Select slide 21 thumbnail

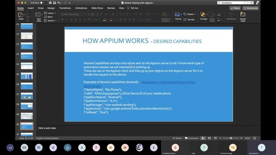coord(27,36)
